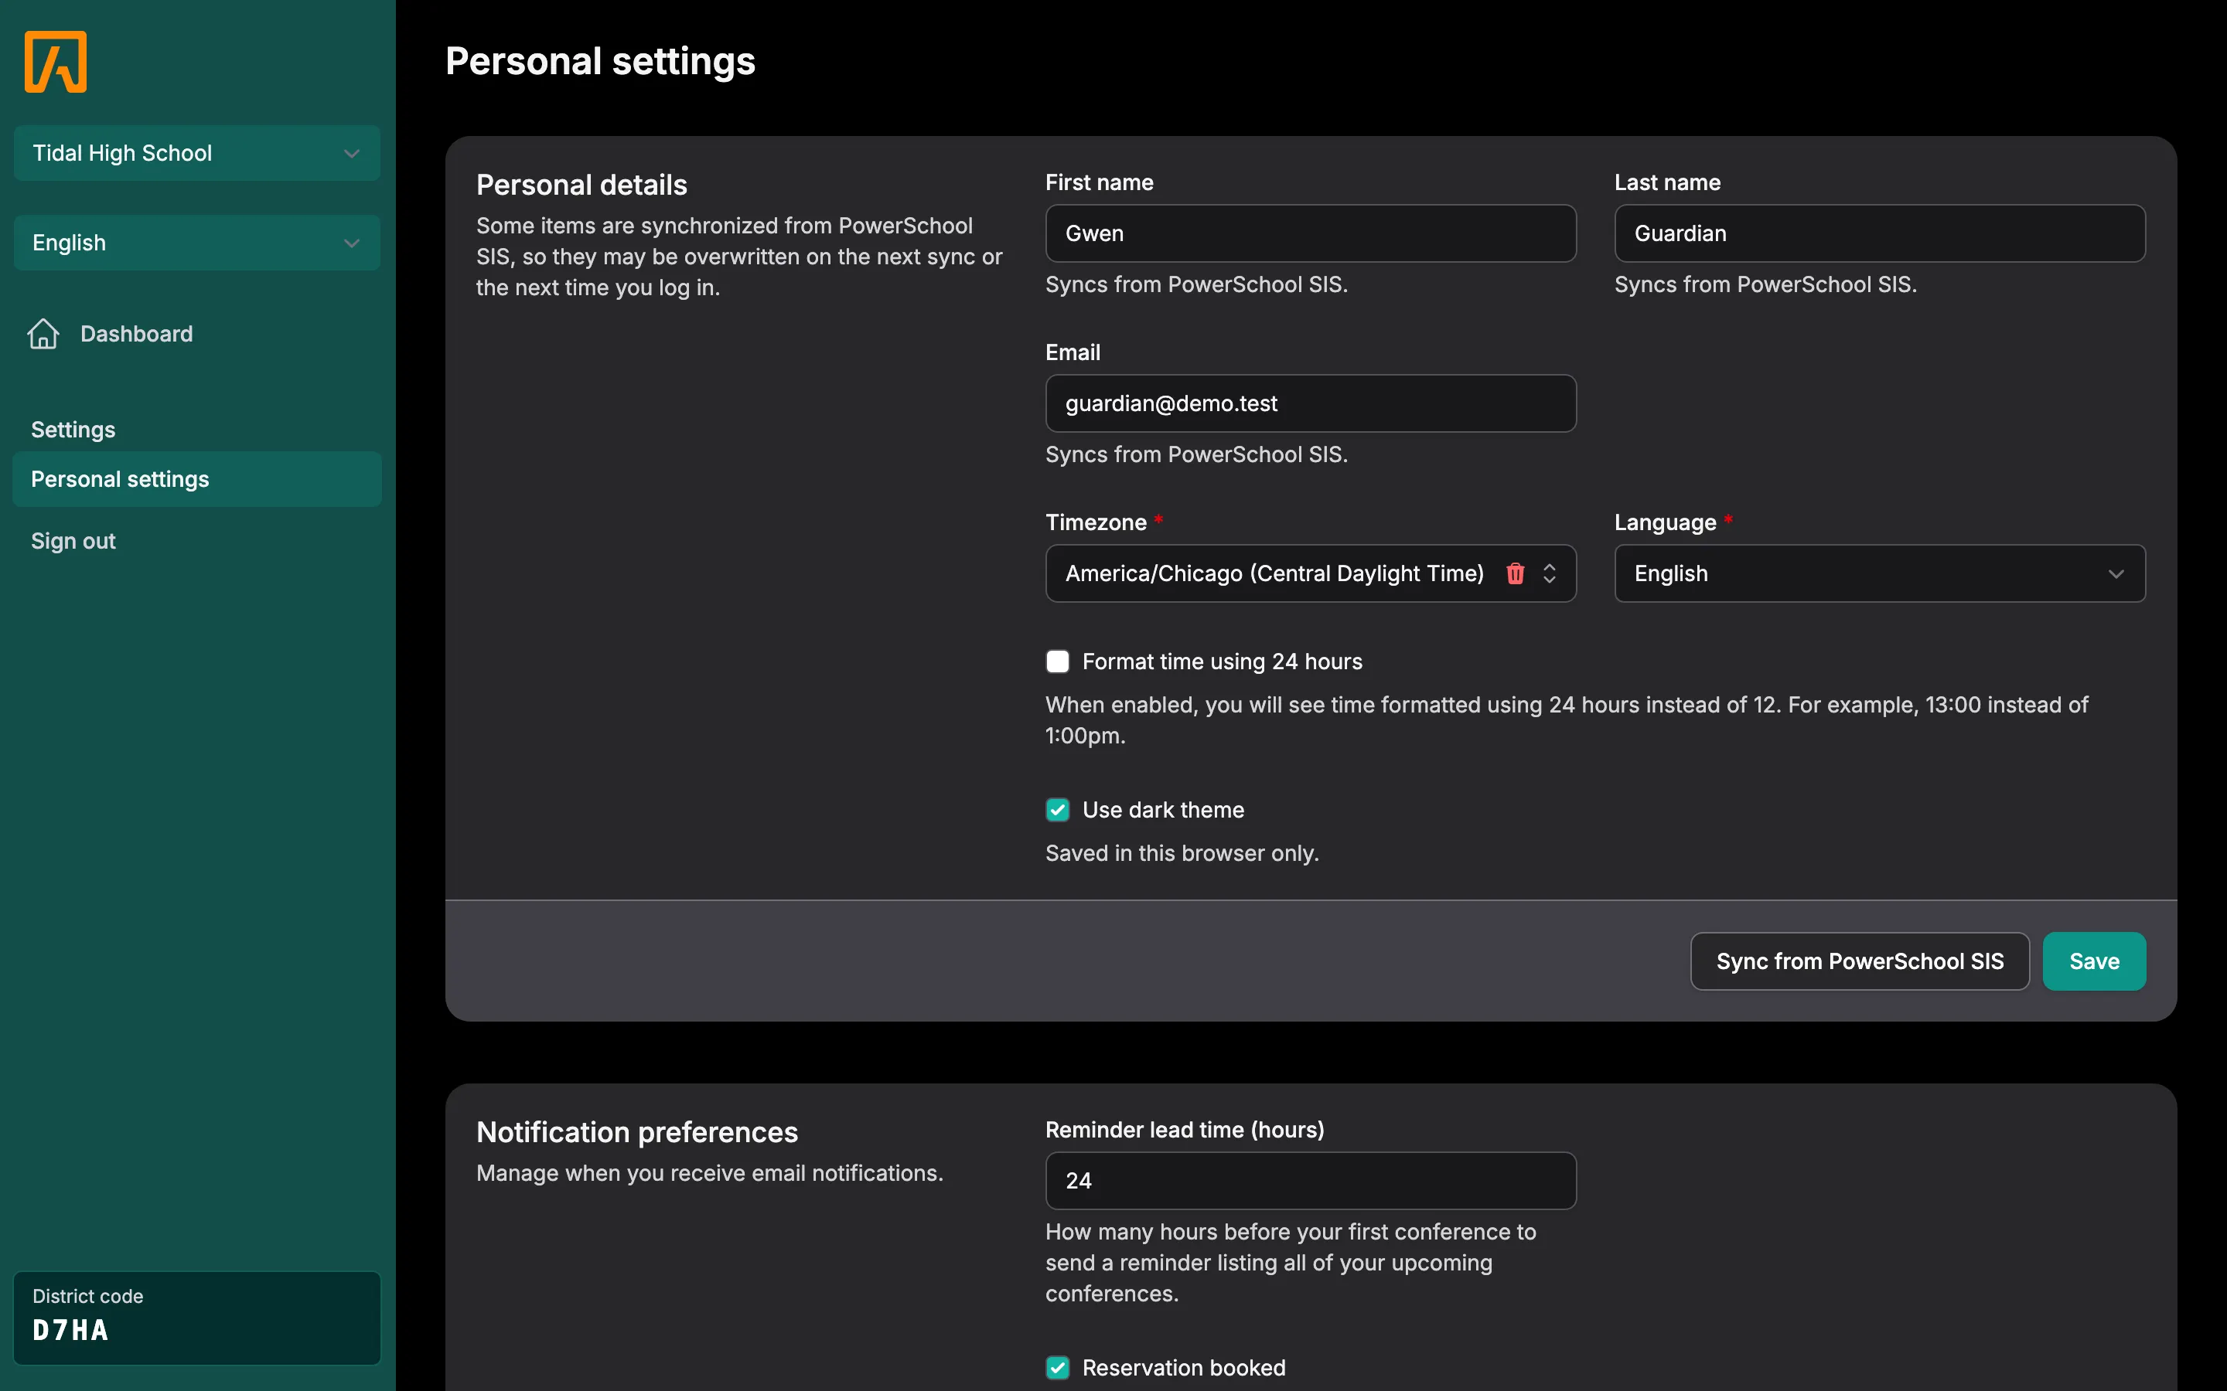
Task: Toggle Reservation booked checkbox
Action: click(x=1057, y=1368)
